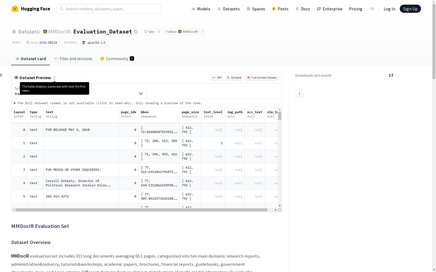Click the downloads last month count 17
This screenshot has height=272, width=436.
[391, 75]
